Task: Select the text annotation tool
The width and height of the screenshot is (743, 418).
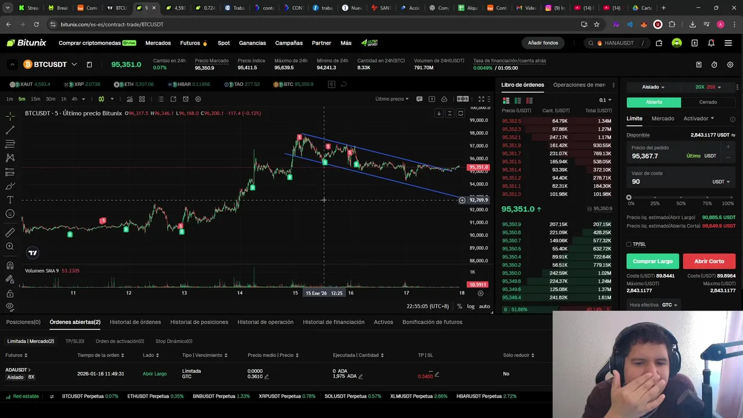Action: (x=10, y=200)
